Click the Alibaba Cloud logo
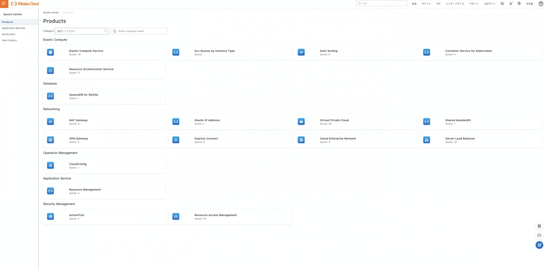 (x=25, y=4)
